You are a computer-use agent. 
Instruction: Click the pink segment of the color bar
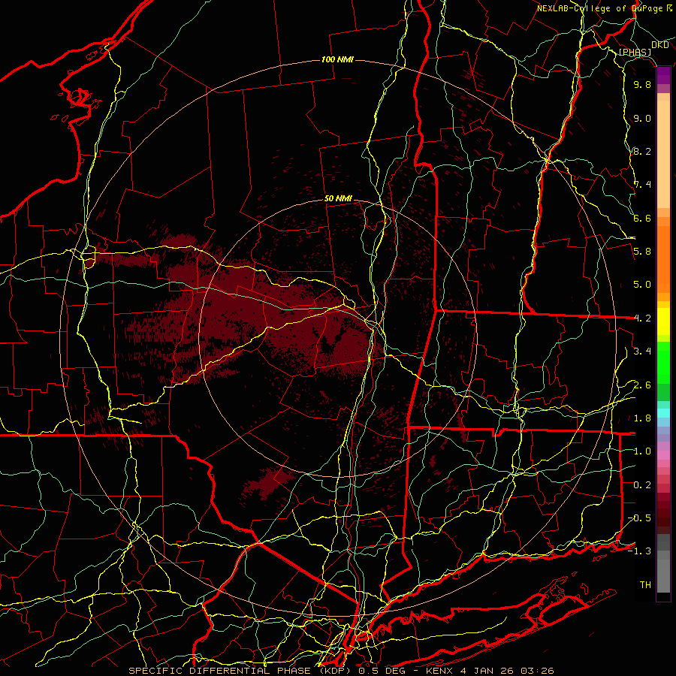point(663,455)
